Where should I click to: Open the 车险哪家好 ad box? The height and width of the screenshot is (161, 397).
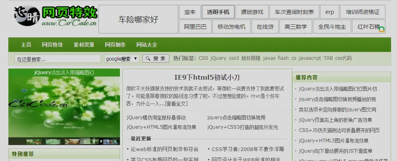[138, 19]
